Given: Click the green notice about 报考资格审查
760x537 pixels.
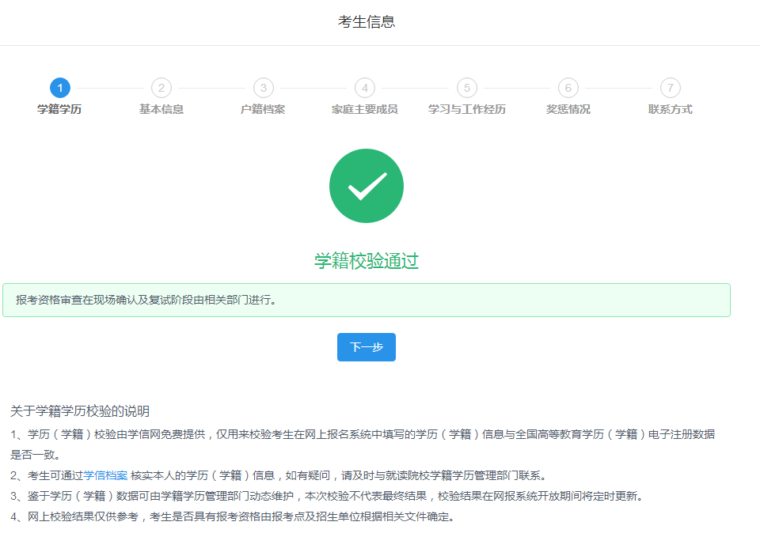Looking at the screenshot, I should tap(367, 301).
